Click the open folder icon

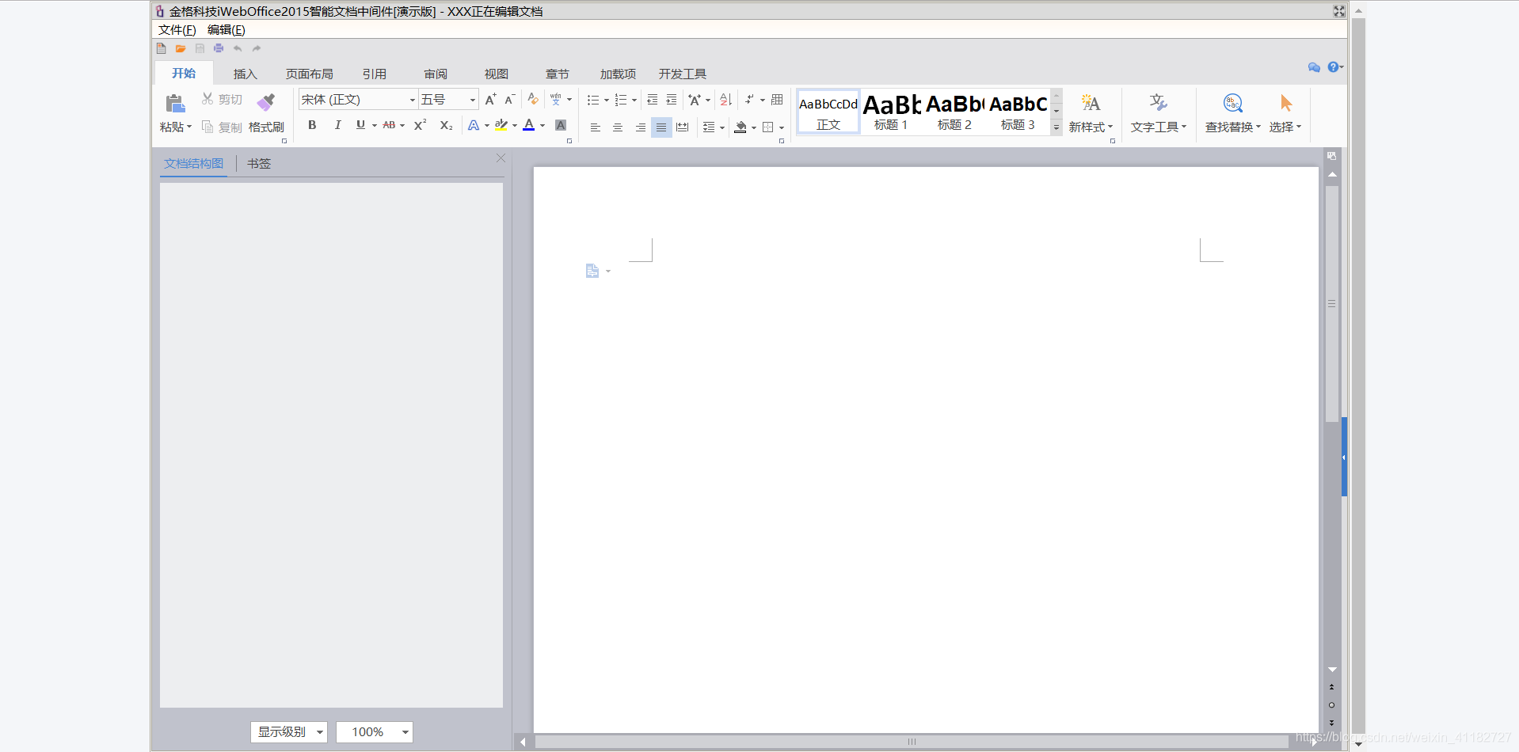(x=181, y=48)
